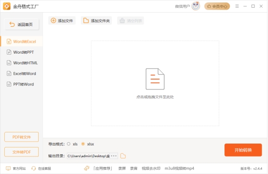268x174 pixels.
Task: Click 点击或拖拽文件至此处 text
Action: click(x=155, y=97)
